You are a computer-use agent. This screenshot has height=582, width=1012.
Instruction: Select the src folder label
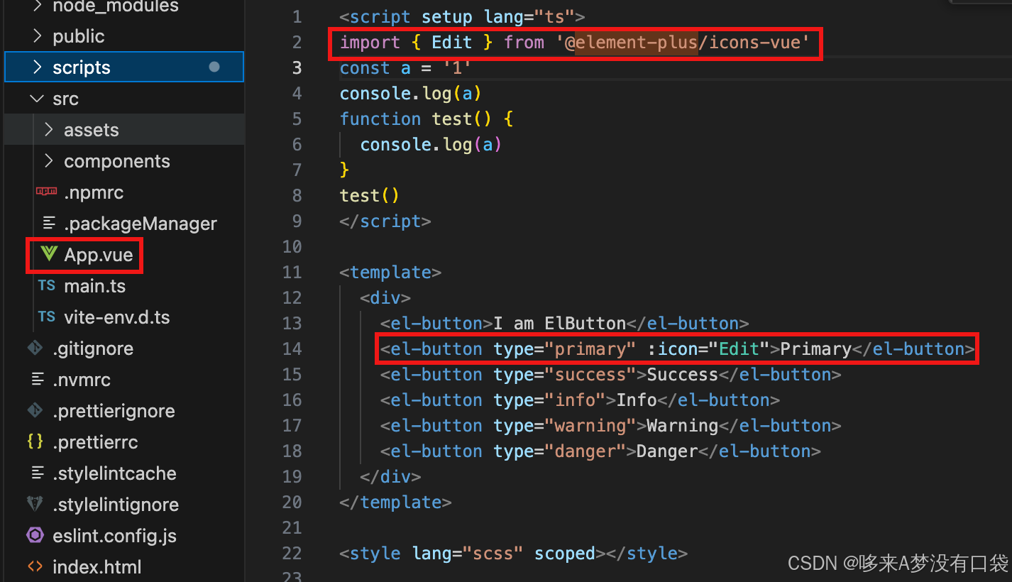click(65, 99)
